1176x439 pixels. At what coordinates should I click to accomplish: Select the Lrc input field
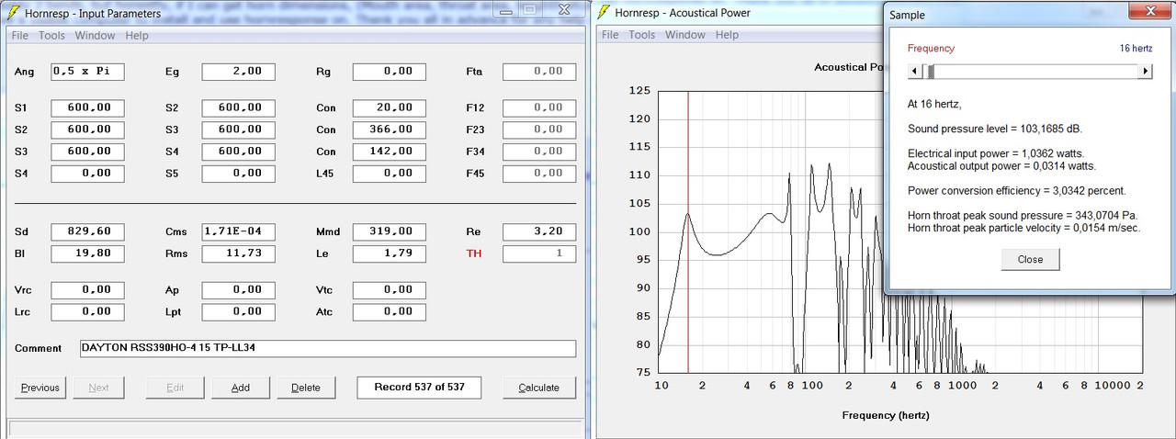click(x=87, y=312)
